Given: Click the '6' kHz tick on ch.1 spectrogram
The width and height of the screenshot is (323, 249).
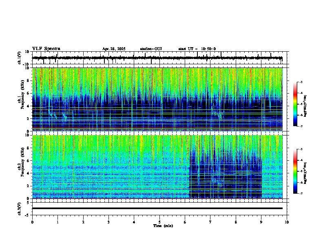Looking at the screenshot, I should (29, 94).
